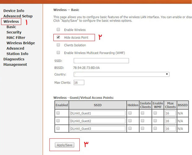Toggle Clients Isolation checkbox

click(58, 45)
